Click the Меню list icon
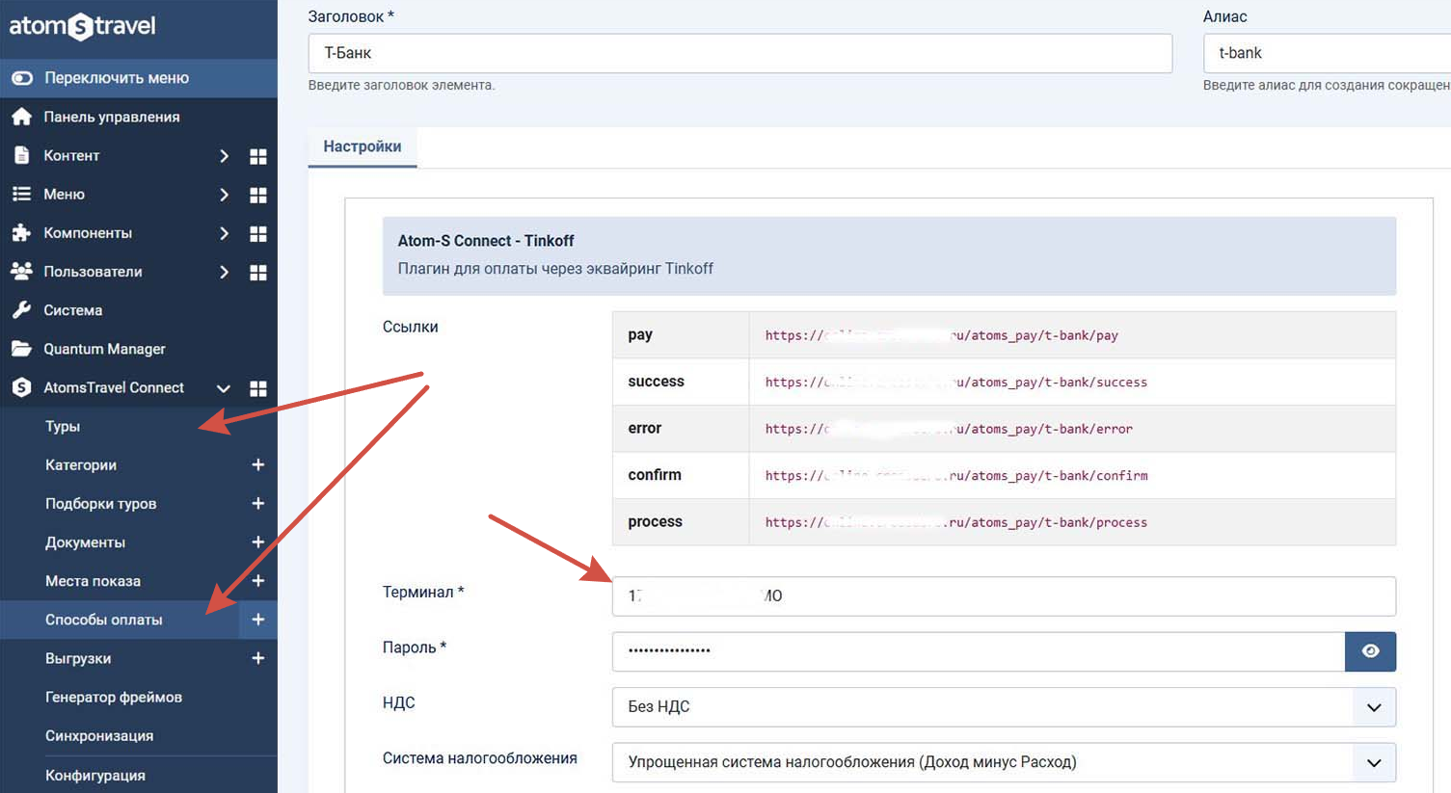This screenshot has width=1451, height=793. point(21,194)
